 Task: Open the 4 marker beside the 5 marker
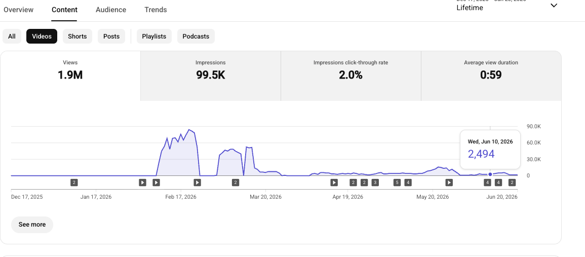[408, 182]
